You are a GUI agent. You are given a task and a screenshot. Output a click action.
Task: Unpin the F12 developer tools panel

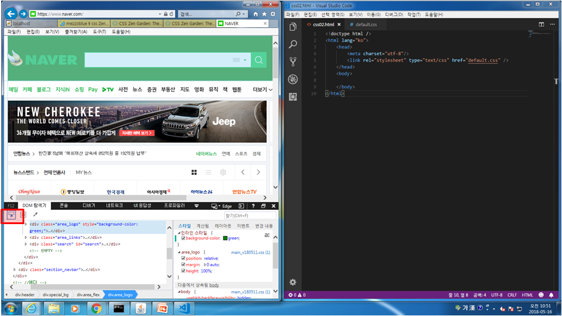click(263, 206)
